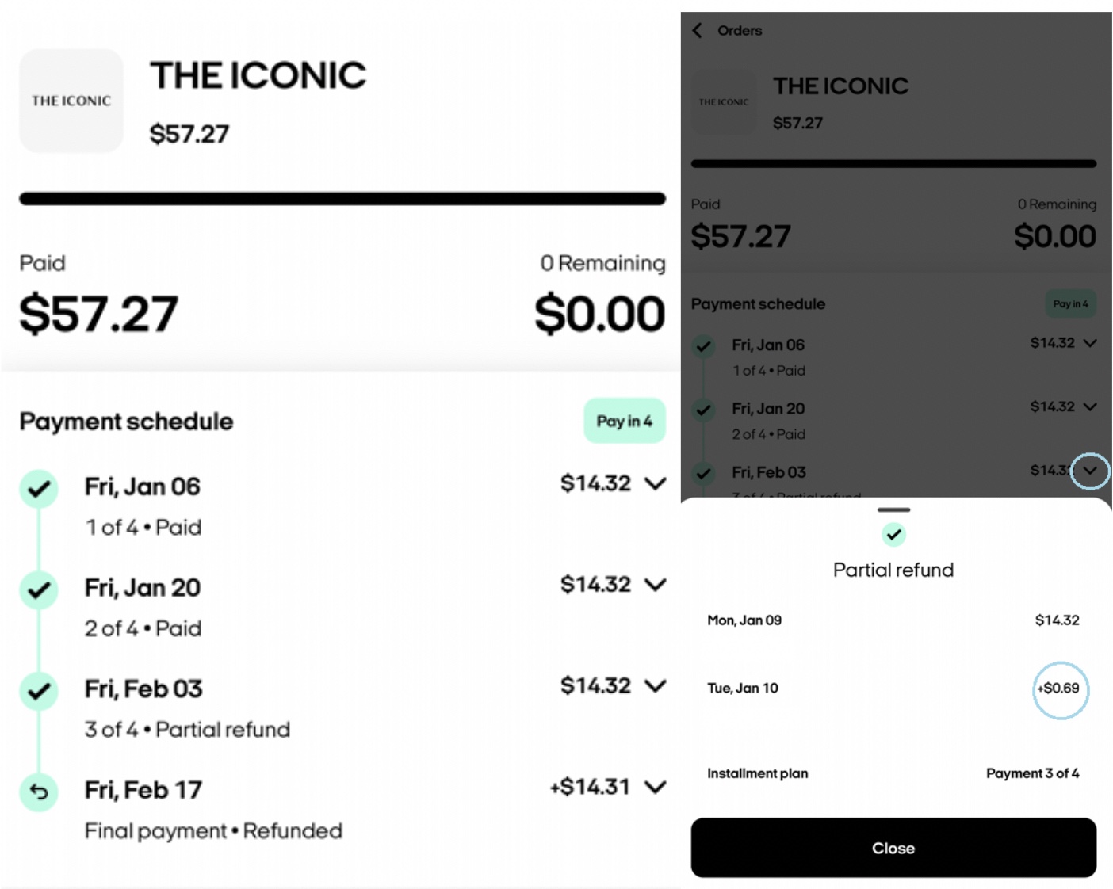Click the sheet drag handle above Partial refund
This screenshot has width=1113, height=889.
coord(893,509)
